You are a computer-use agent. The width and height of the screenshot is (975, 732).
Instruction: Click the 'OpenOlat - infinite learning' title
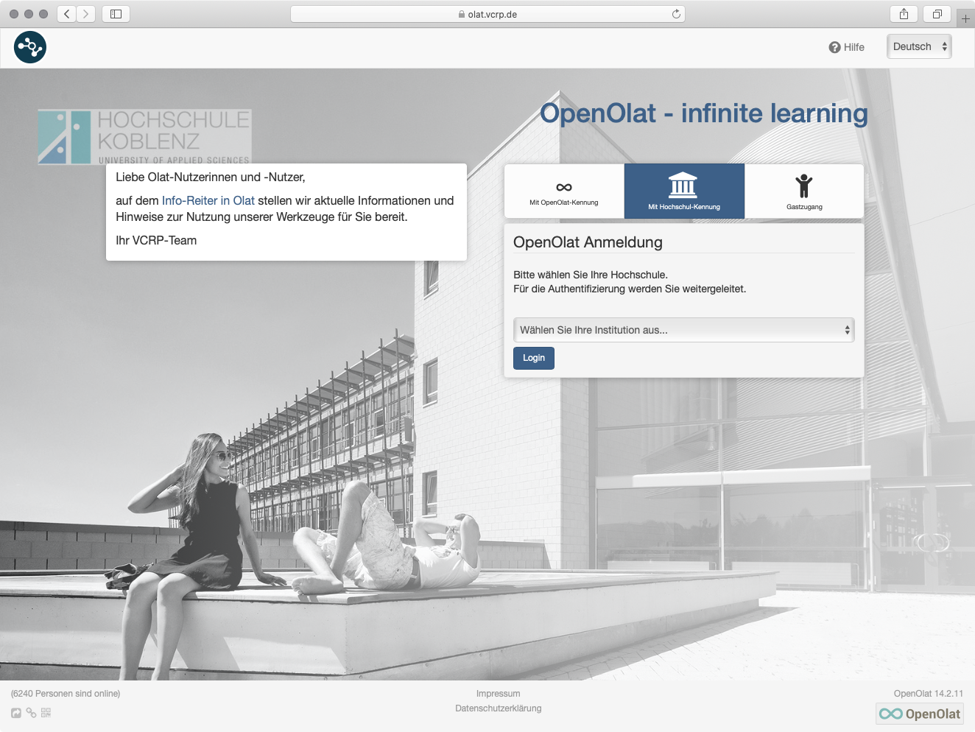704,113
